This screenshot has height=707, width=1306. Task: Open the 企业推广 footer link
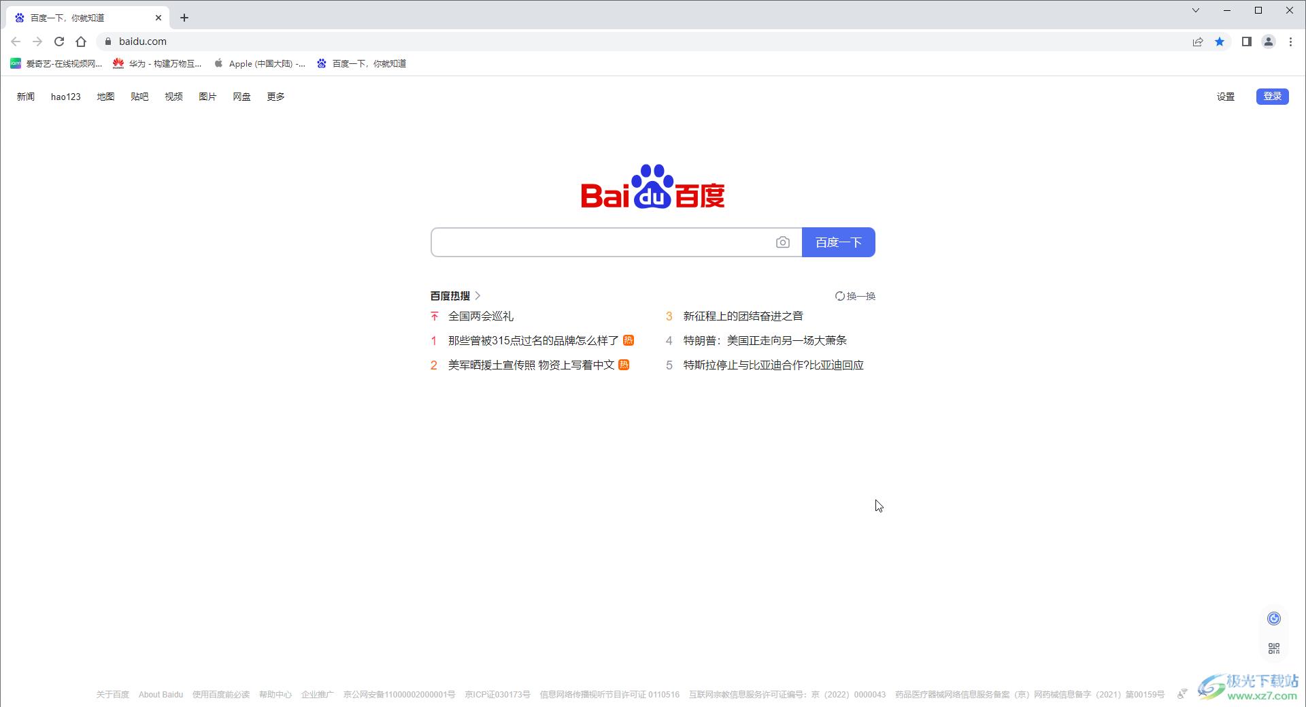tap(318, 695)
